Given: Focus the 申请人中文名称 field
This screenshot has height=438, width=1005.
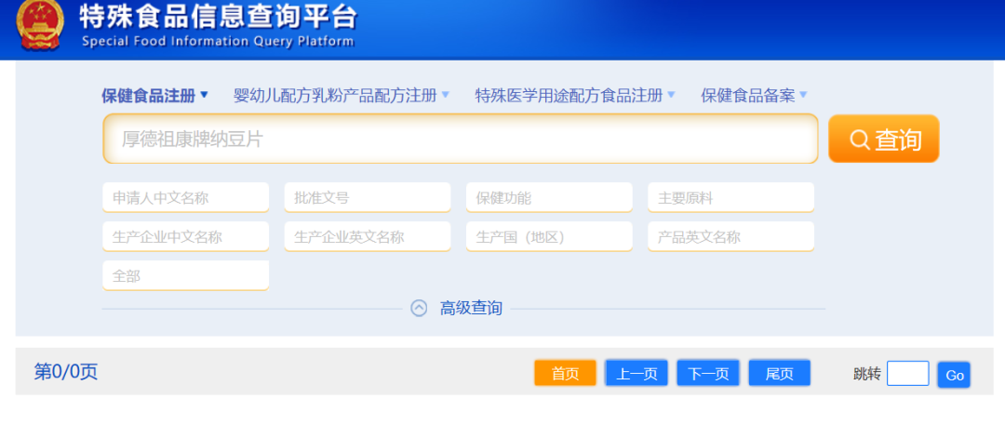Looking at the screenshot, I should click(185, 198).
